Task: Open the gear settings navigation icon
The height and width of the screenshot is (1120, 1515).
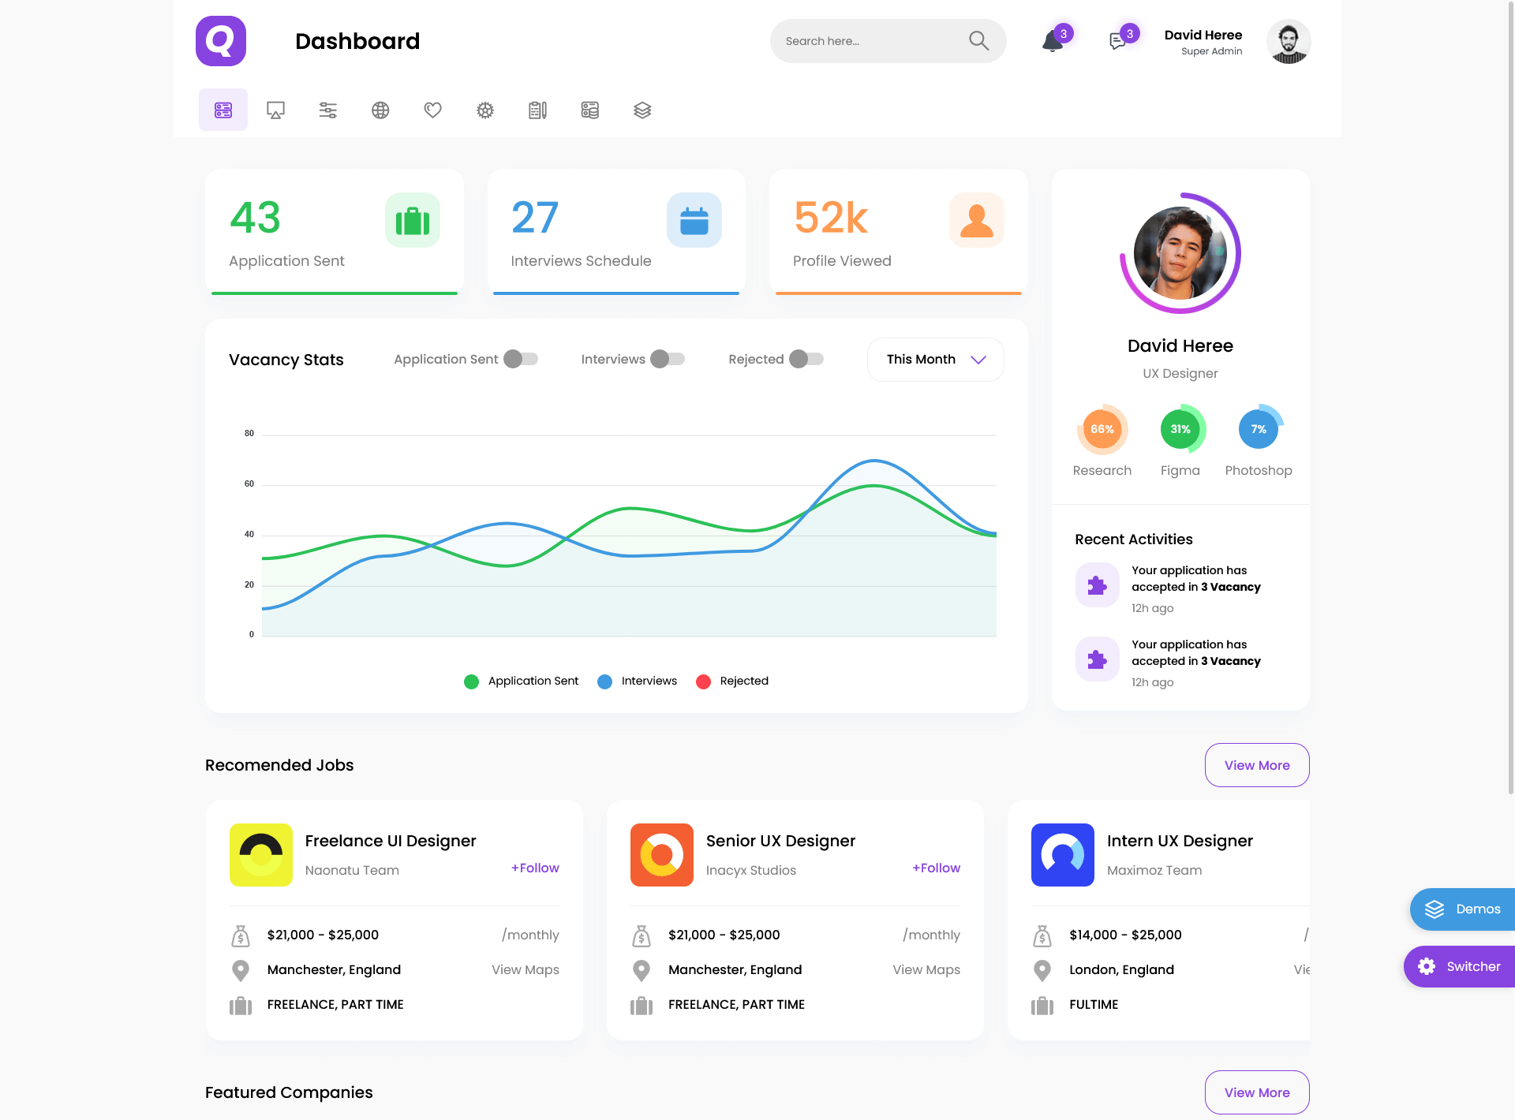Action: click(x=485, y=110)
